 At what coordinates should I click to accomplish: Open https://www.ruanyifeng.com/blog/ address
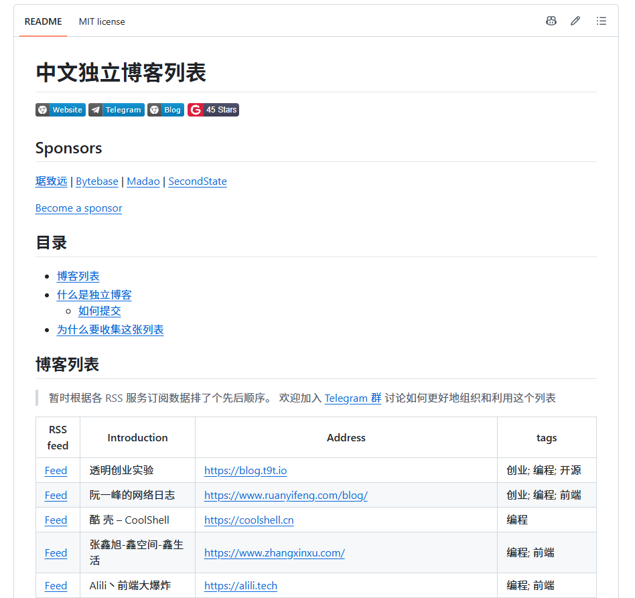pyautogui.click(x=286, y=495)
